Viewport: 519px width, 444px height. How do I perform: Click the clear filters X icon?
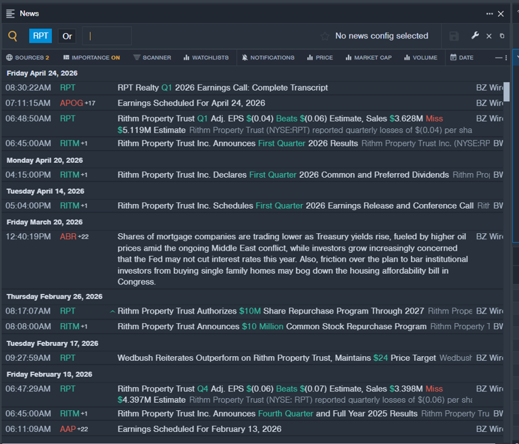[489, 36]
